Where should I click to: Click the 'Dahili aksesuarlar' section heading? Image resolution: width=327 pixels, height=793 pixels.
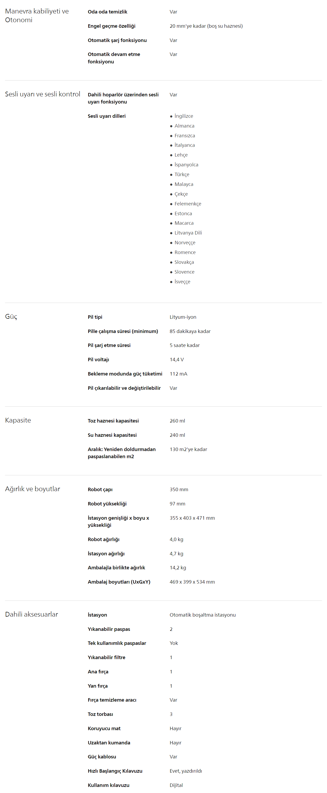31,614
